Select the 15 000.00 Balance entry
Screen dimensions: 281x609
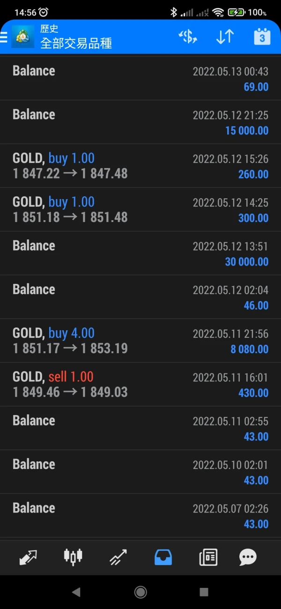[x=140, y=122]
